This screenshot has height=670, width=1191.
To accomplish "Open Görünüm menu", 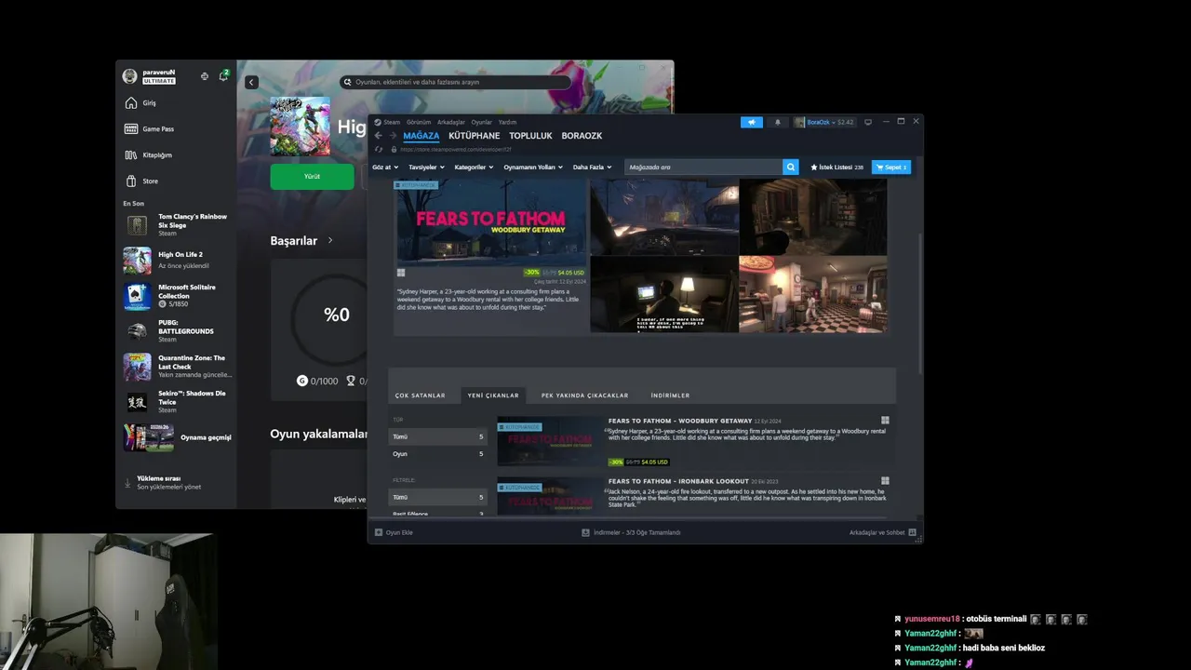I will [x=419, y=122].
